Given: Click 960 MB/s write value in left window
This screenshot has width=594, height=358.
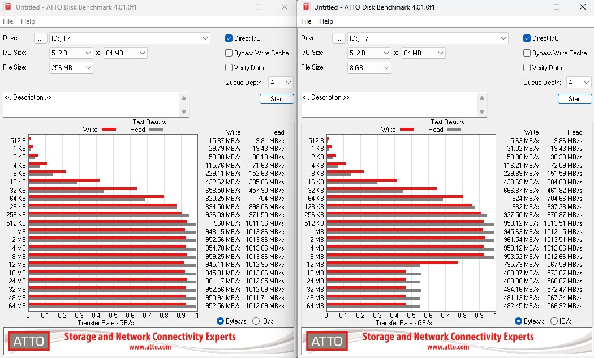Looking at the screenshot, I should tap(227, 223).
